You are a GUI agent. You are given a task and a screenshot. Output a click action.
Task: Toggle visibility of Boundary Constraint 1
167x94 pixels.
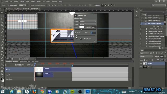click(141, 39)
